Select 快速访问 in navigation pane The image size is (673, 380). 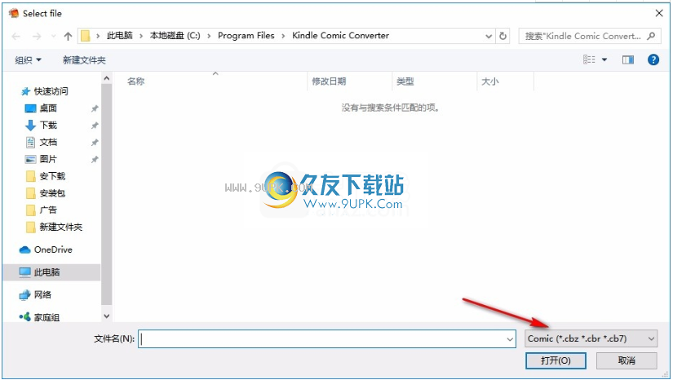pos(45,91)
